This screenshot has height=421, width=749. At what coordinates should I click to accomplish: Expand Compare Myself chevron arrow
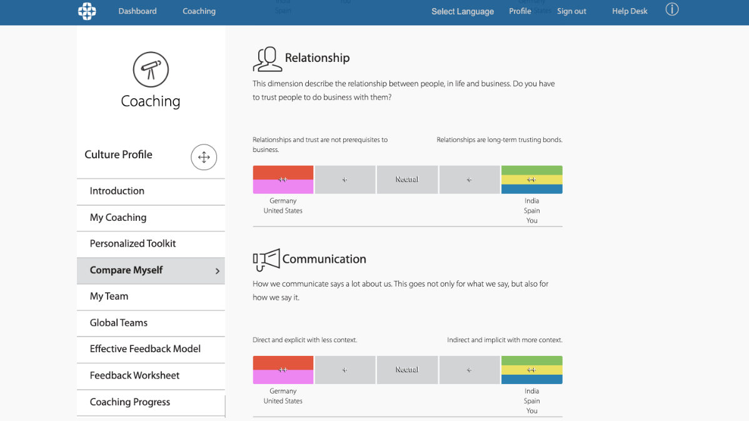click(218, 271)
